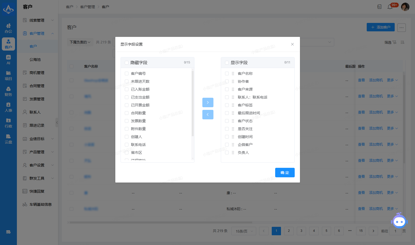
Task: Open 联系人 in the side menu
Action: pyautogui.click(x=35, y=112)
